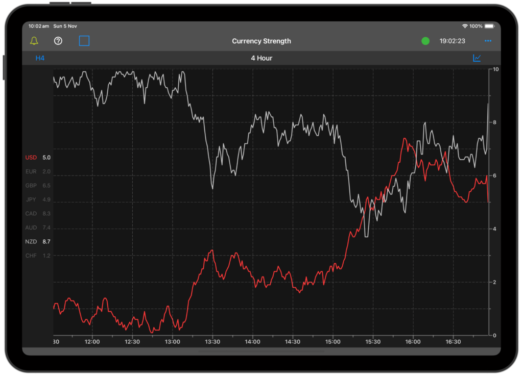Tap the more options ellipsis icon
This screenshot has height=378, width=523.
click(x=488, y=41)
